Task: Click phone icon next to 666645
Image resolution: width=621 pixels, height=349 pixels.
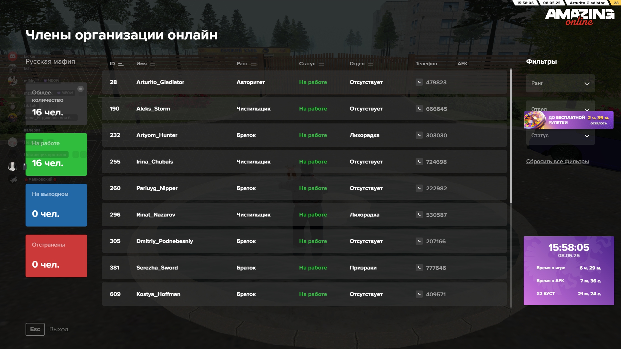Action: click(x=419, y=109)
